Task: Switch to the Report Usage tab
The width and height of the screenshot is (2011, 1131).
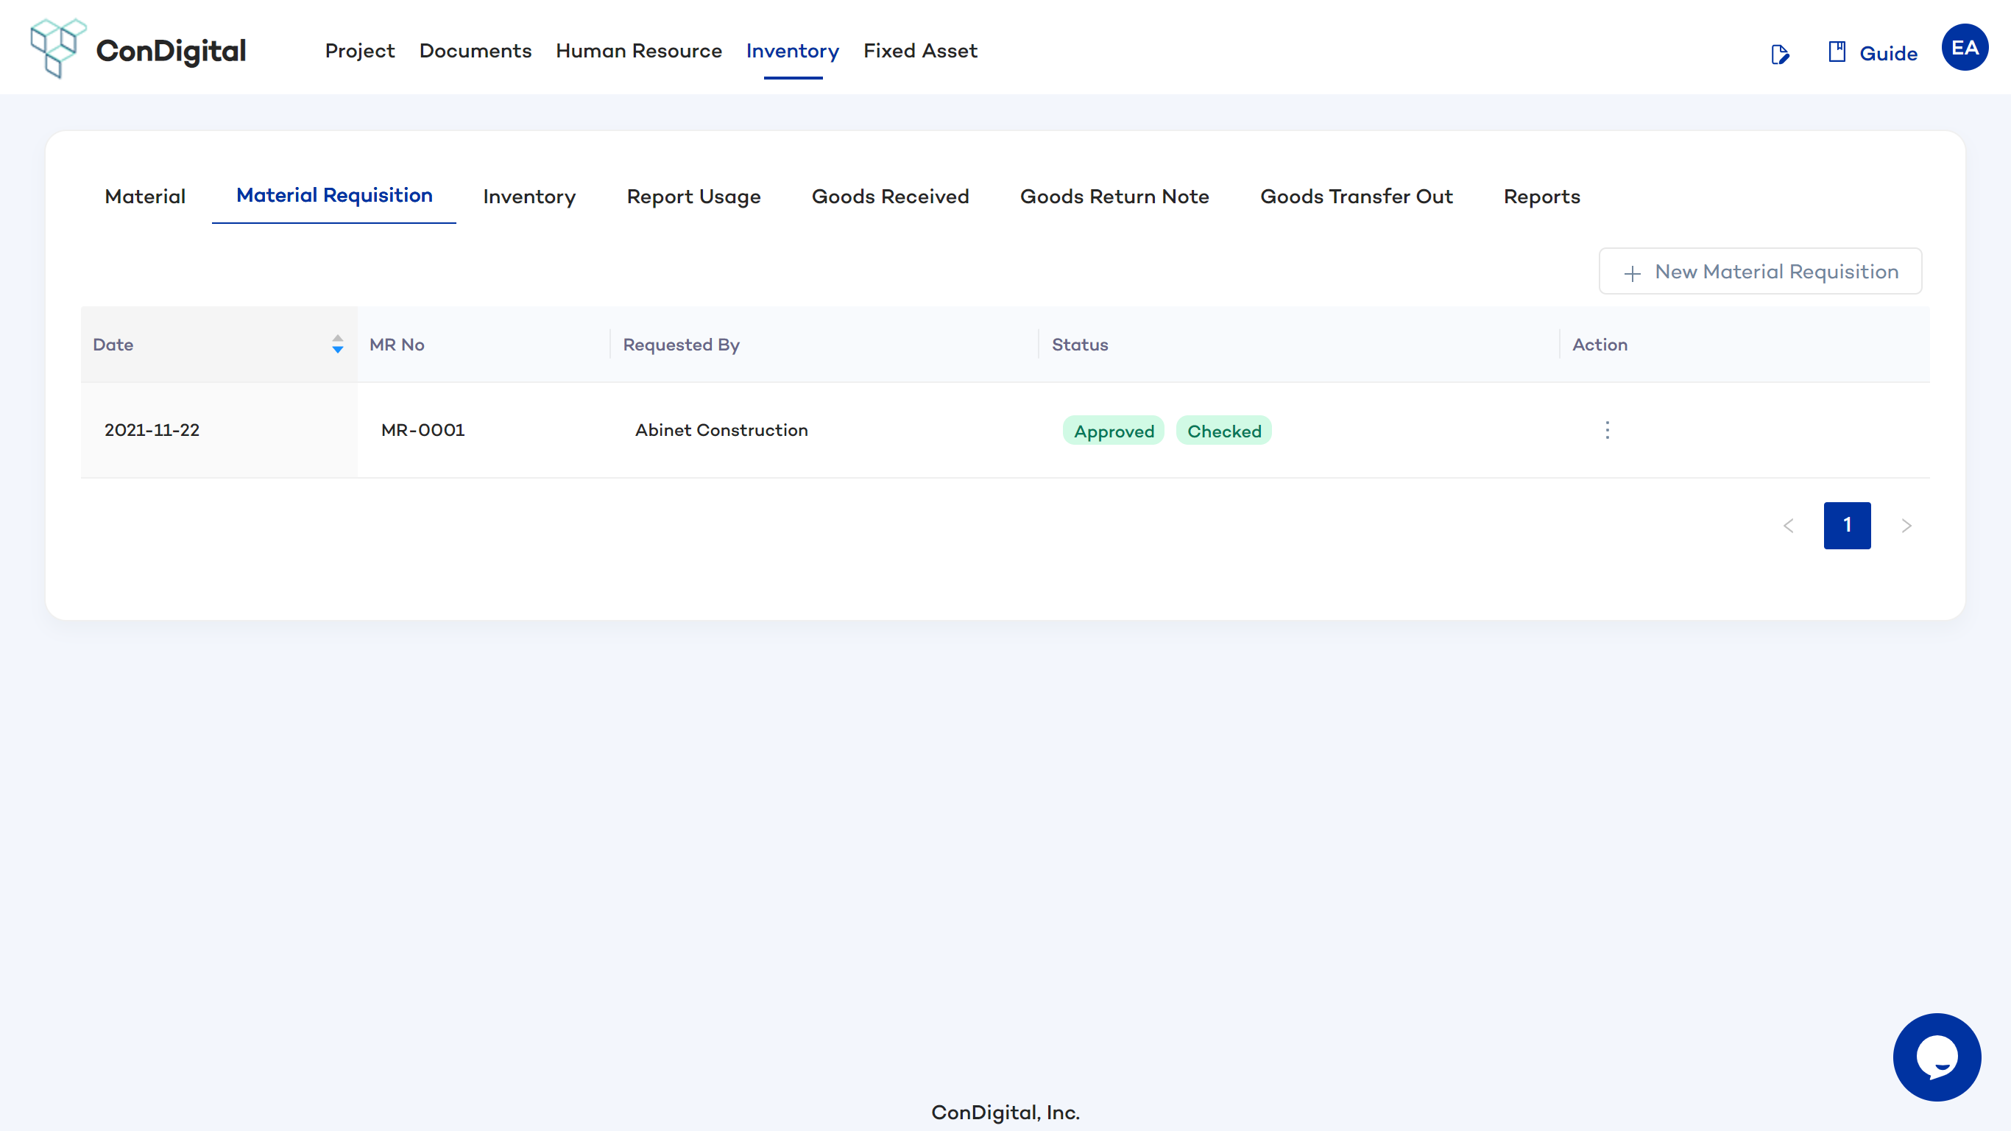Action: coord(693,196)
